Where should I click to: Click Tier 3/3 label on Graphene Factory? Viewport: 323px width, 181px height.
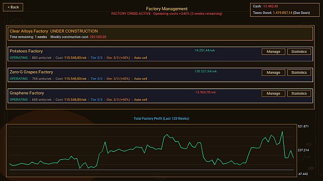(x=96, y=99)
